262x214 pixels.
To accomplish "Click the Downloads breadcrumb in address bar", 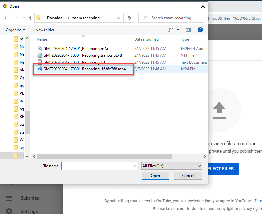I will [56, 18].
